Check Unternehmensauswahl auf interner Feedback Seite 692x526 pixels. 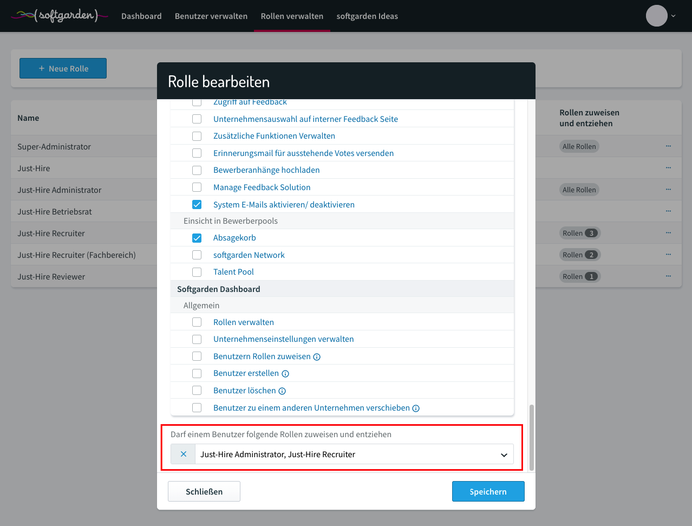[x=197, y=119]
